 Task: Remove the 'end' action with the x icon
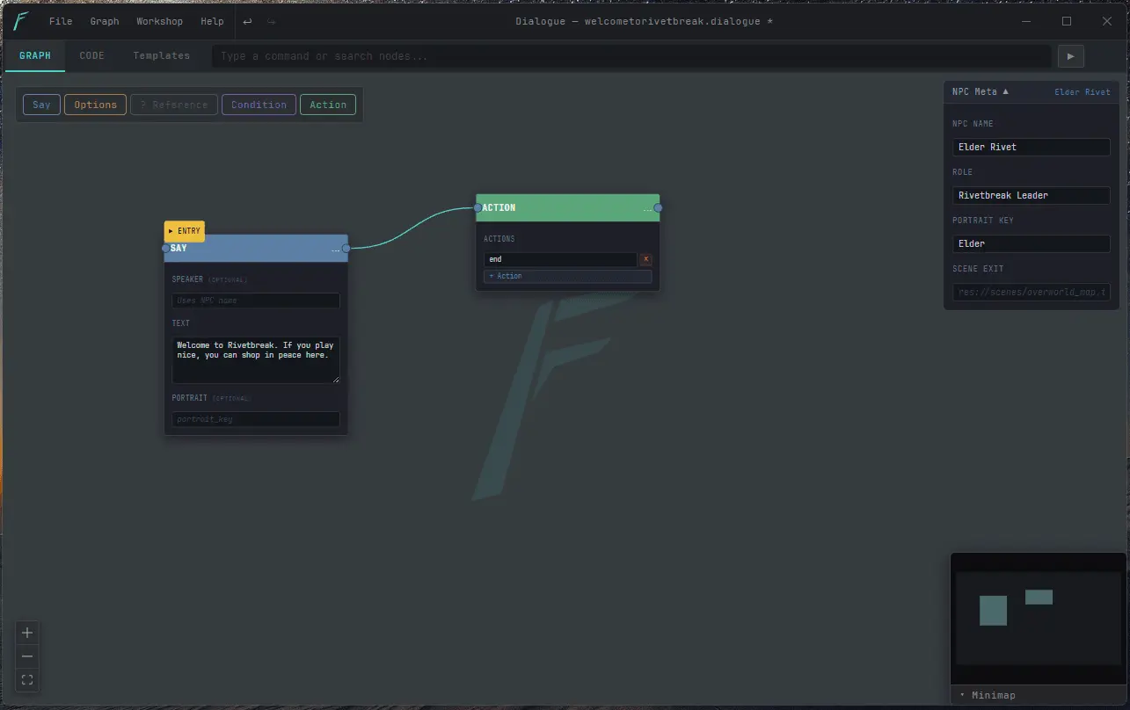645,259
